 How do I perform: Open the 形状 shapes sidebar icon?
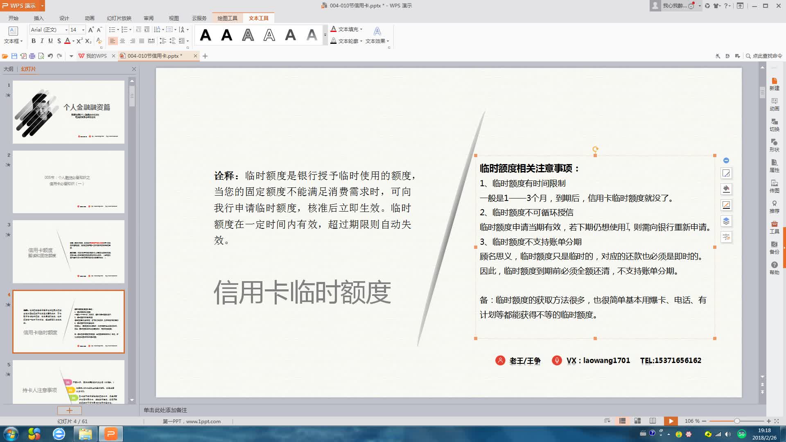pos(774,145)
